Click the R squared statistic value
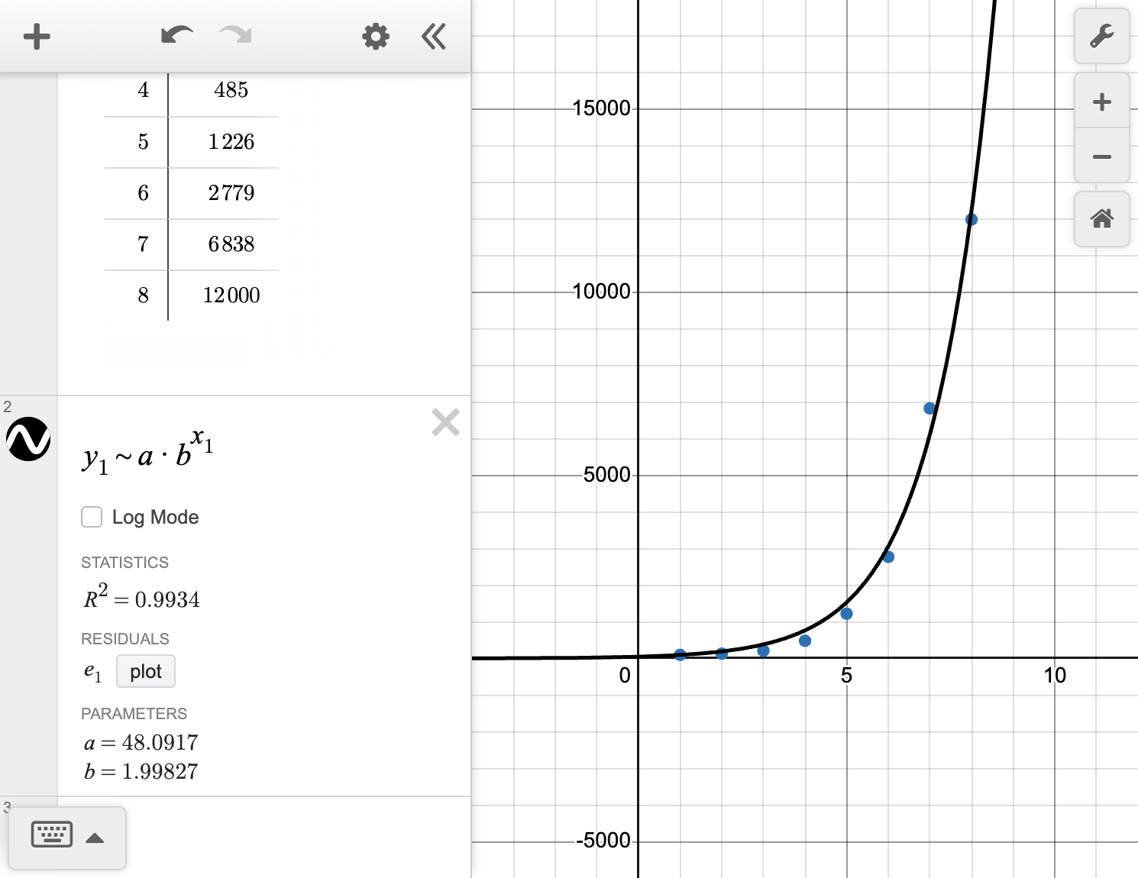Viewport: 1138px width, 878px height. (140, 598)
